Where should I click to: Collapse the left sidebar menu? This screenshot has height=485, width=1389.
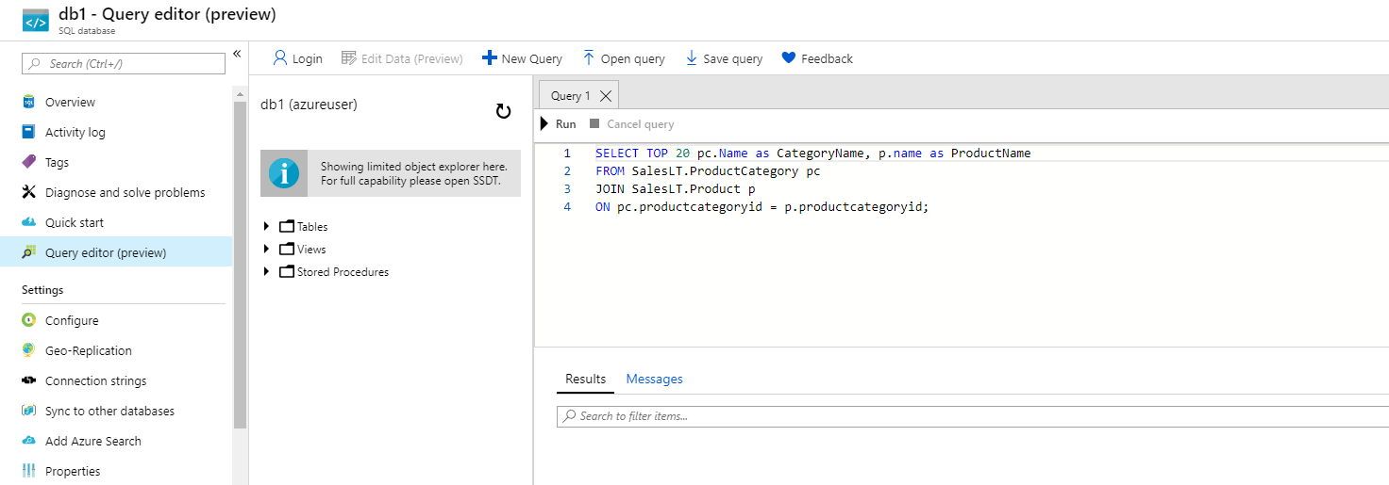tap(237, 54)
